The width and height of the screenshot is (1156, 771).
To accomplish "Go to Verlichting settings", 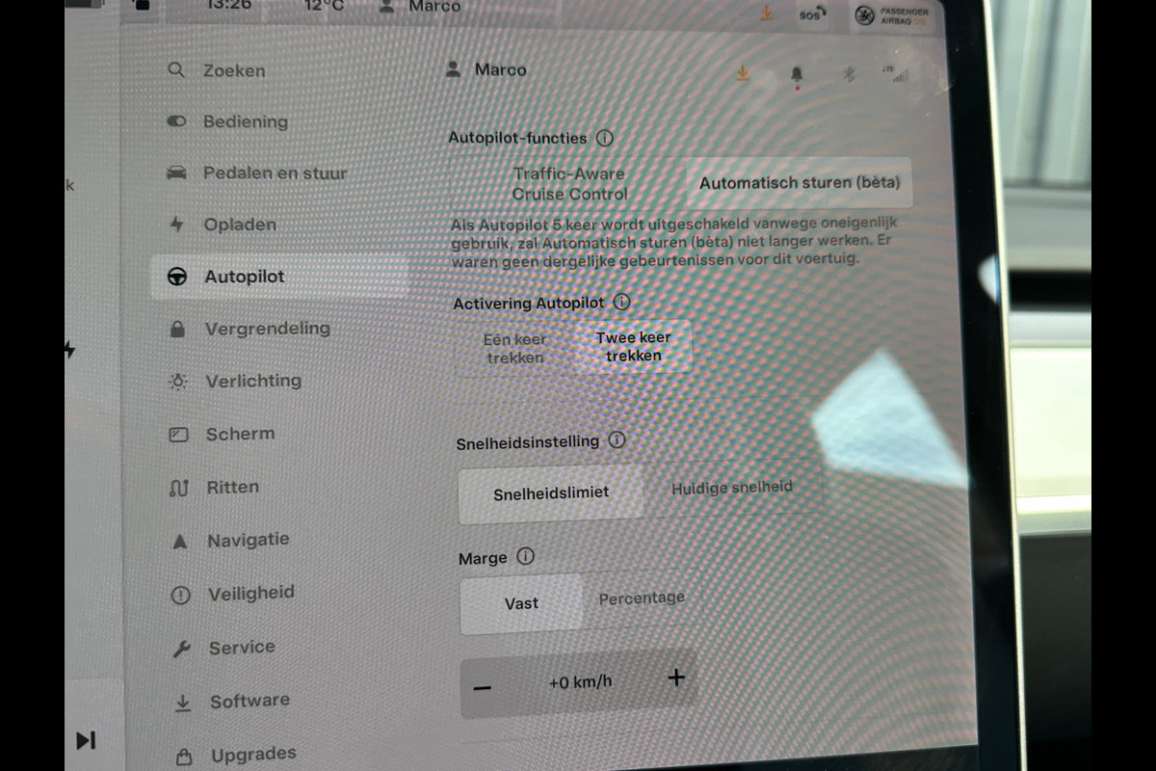I will (x=252, y=382).
